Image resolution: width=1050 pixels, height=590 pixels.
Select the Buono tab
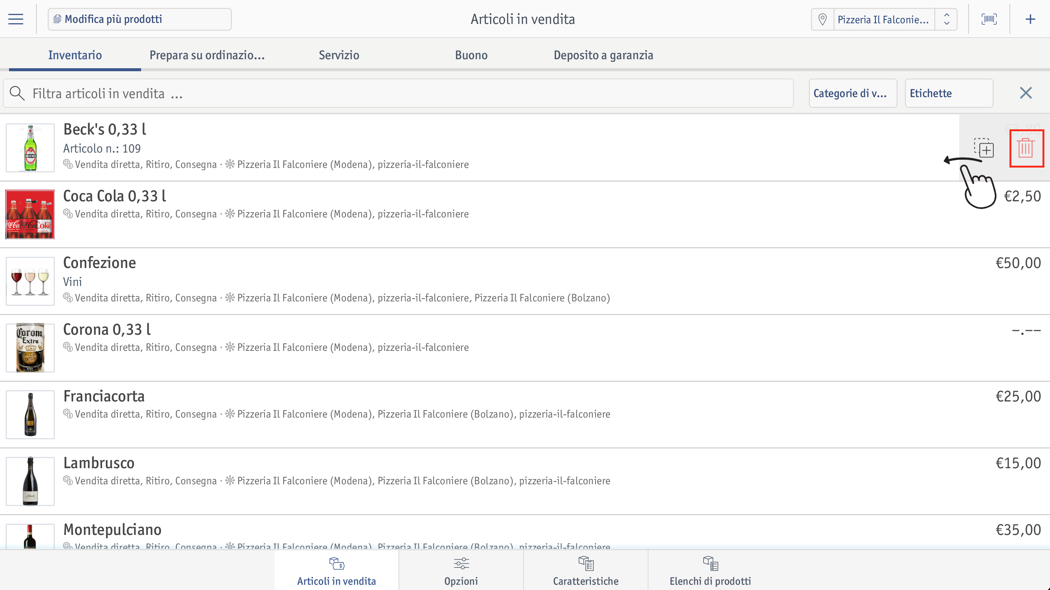(471, 55)
